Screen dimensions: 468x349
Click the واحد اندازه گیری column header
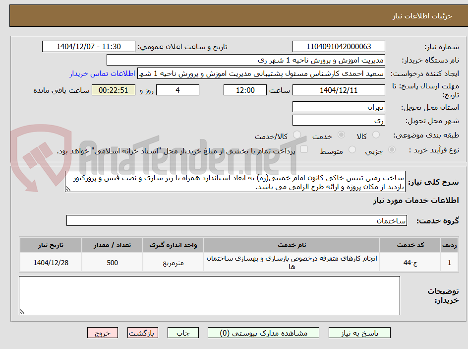pos(173,245)
